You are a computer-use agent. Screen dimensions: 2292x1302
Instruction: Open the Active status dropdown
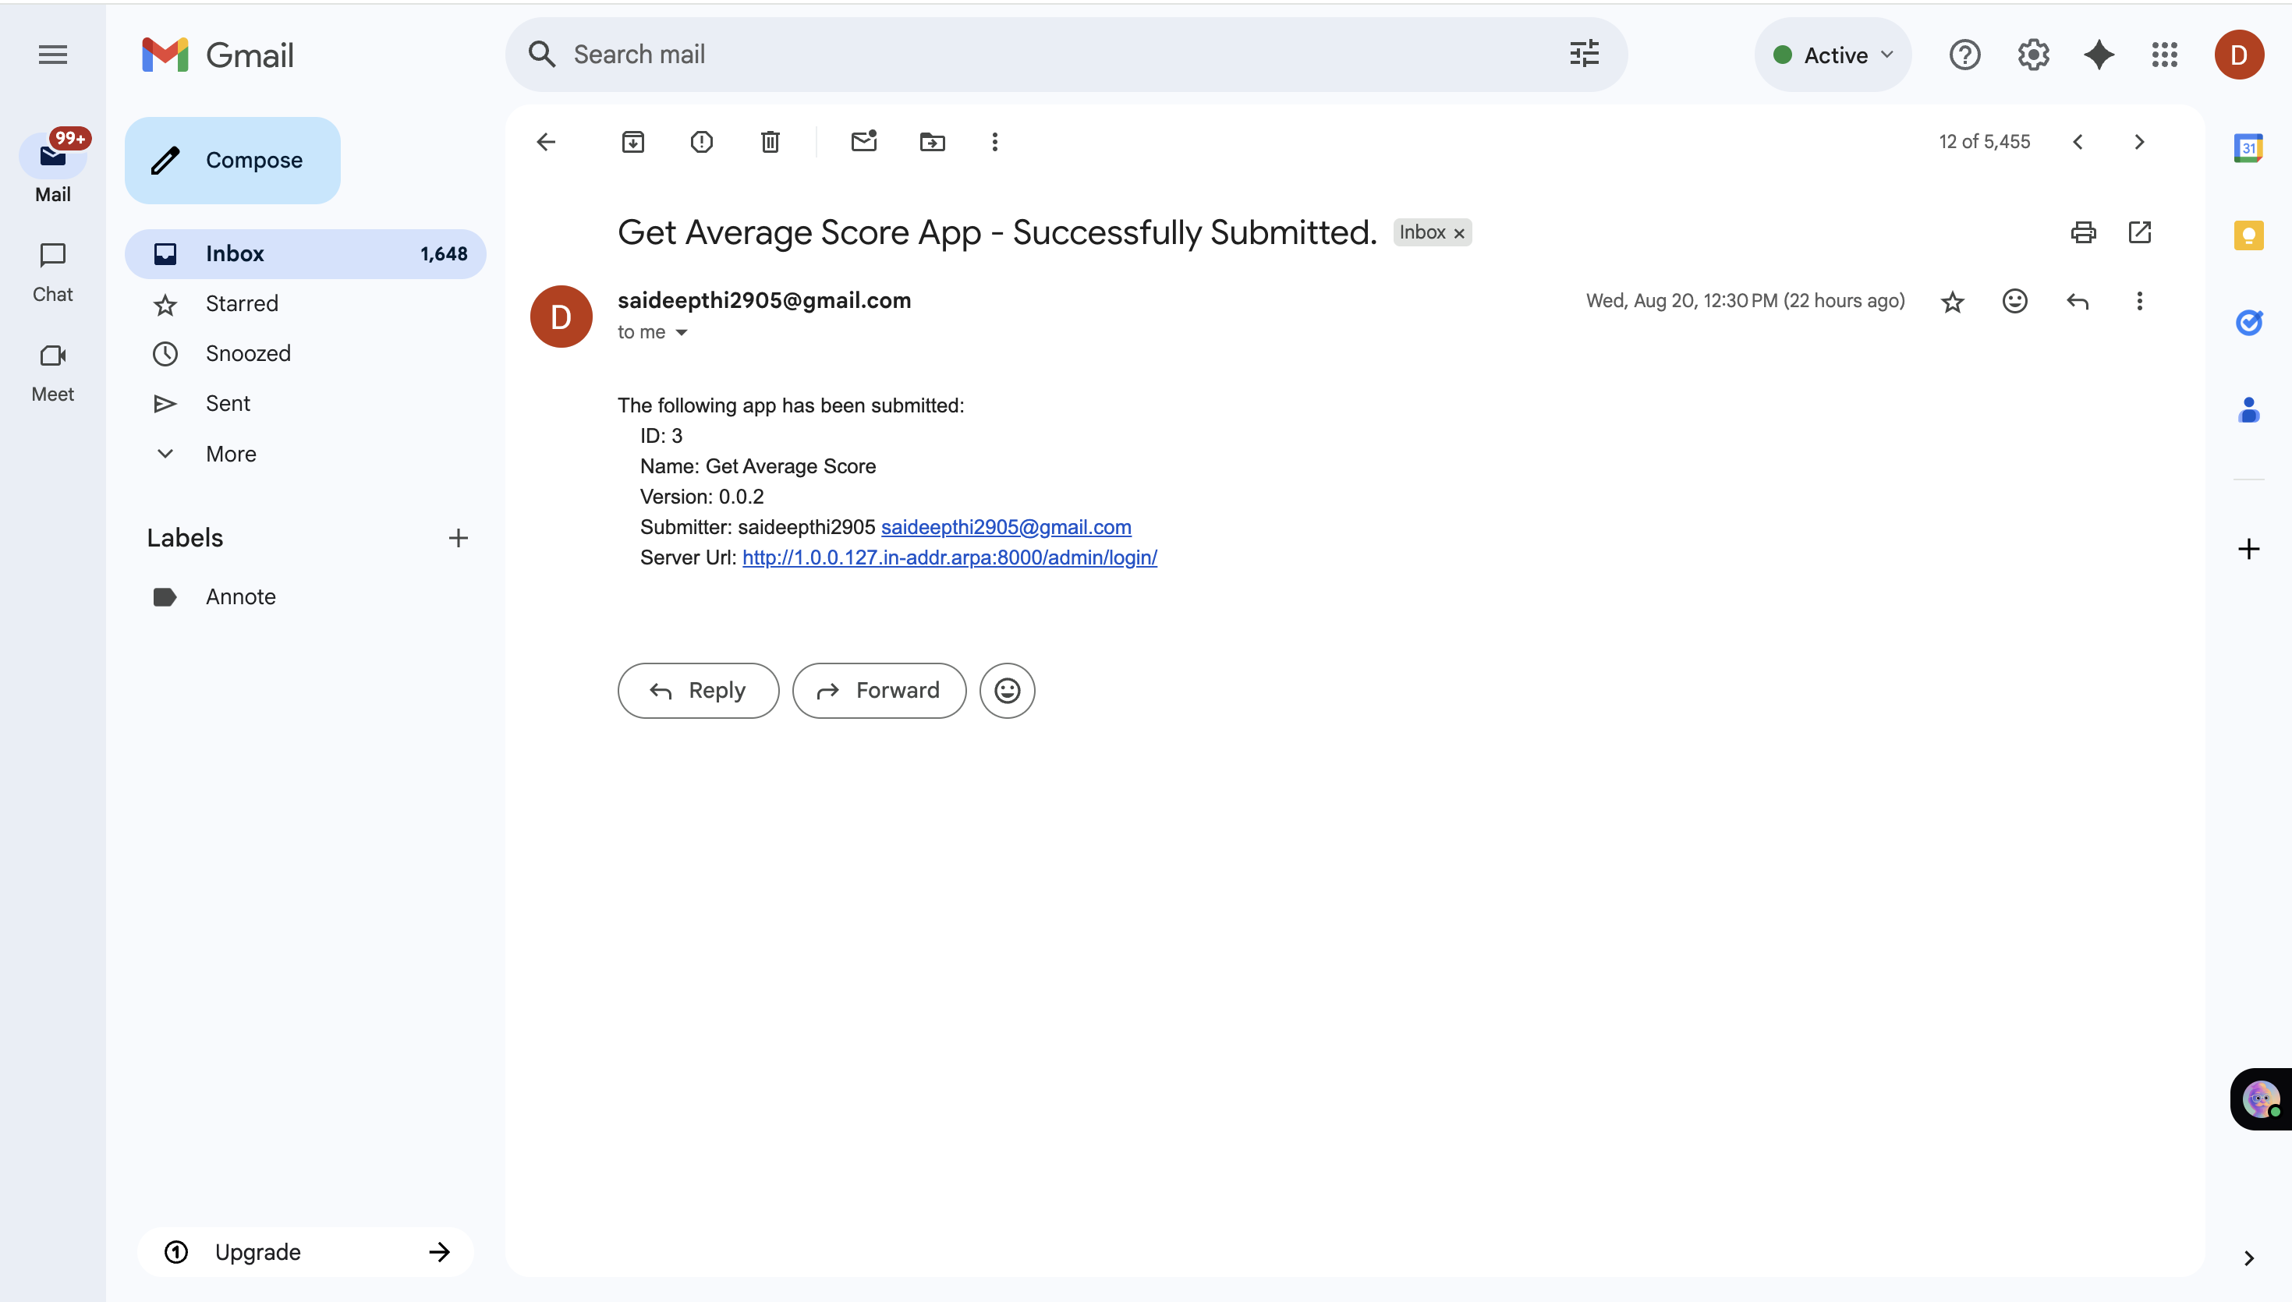point(1833,55)
